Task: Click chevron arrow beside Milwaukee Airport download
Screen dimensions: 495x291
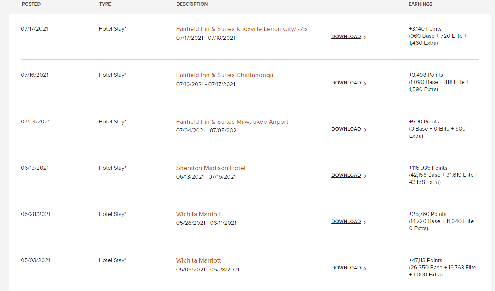Action: coord(365,129)
